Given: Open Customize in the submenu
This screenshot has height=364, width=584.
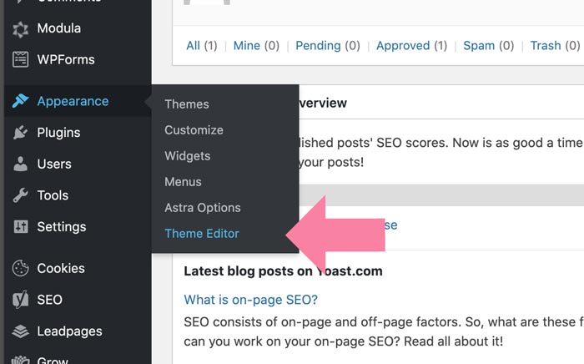Looking at the screenshot, I should tap(194, 130).
